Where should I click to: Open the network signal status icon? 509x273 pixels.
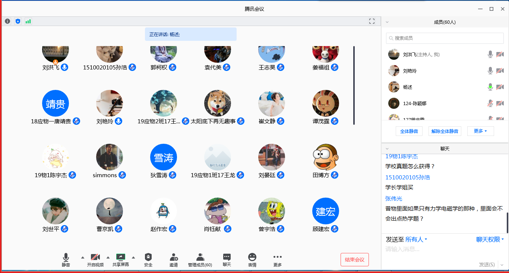coord(28,21)
